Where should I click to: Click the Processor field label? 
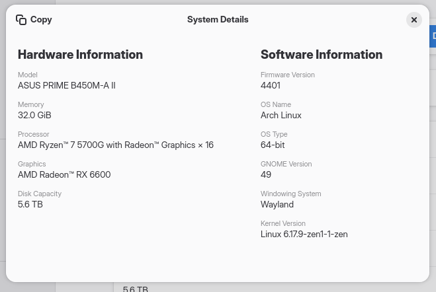34,134
